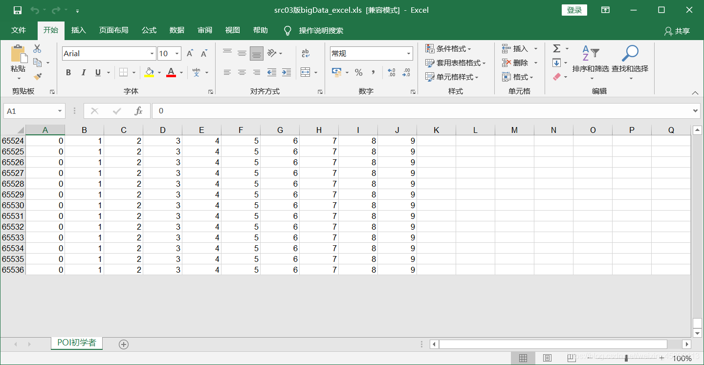Click the insert function fx icon

(x=138, y=111)
